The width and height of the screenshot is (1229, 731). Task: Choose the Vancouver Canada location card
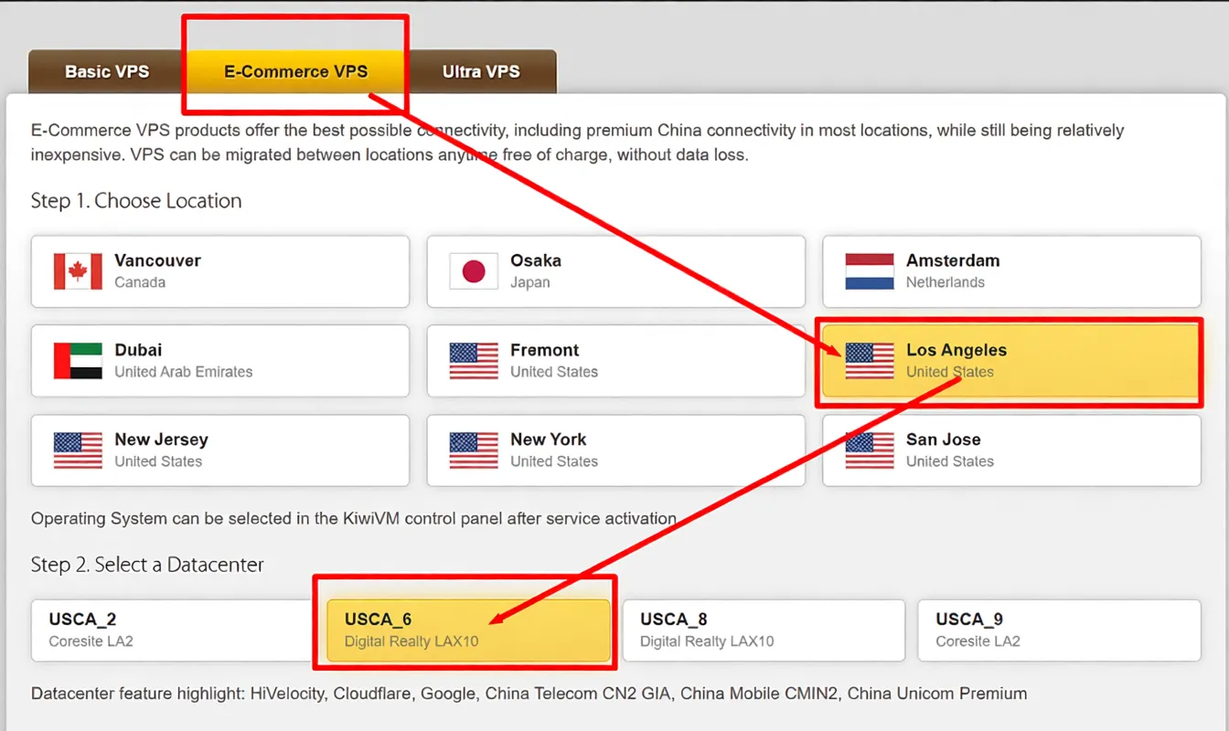pos(220,271)
